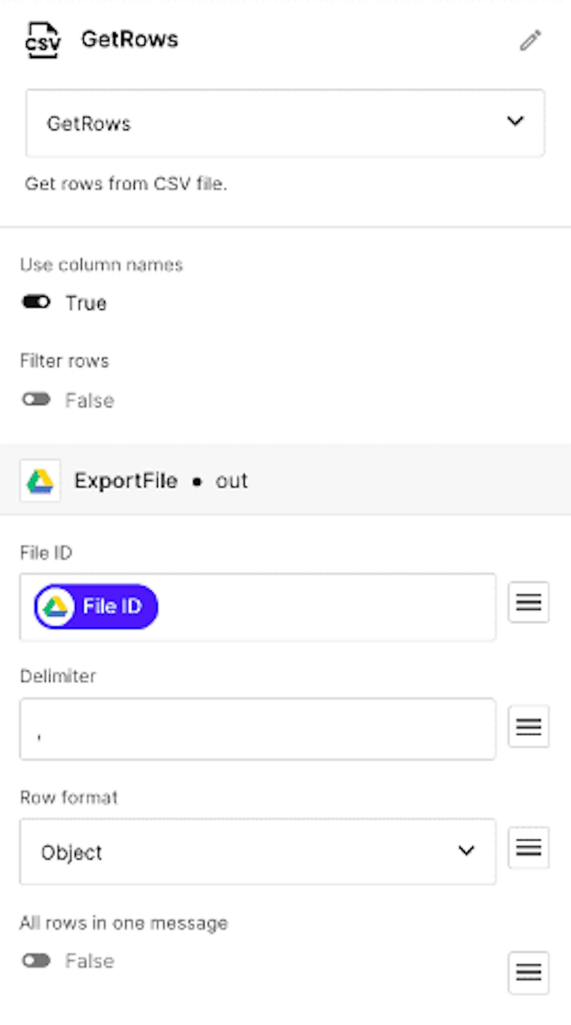This screenshot has width=571, height=1025.
Task: Enable the Filter rows toggle
Action: (x=36, y=399)
